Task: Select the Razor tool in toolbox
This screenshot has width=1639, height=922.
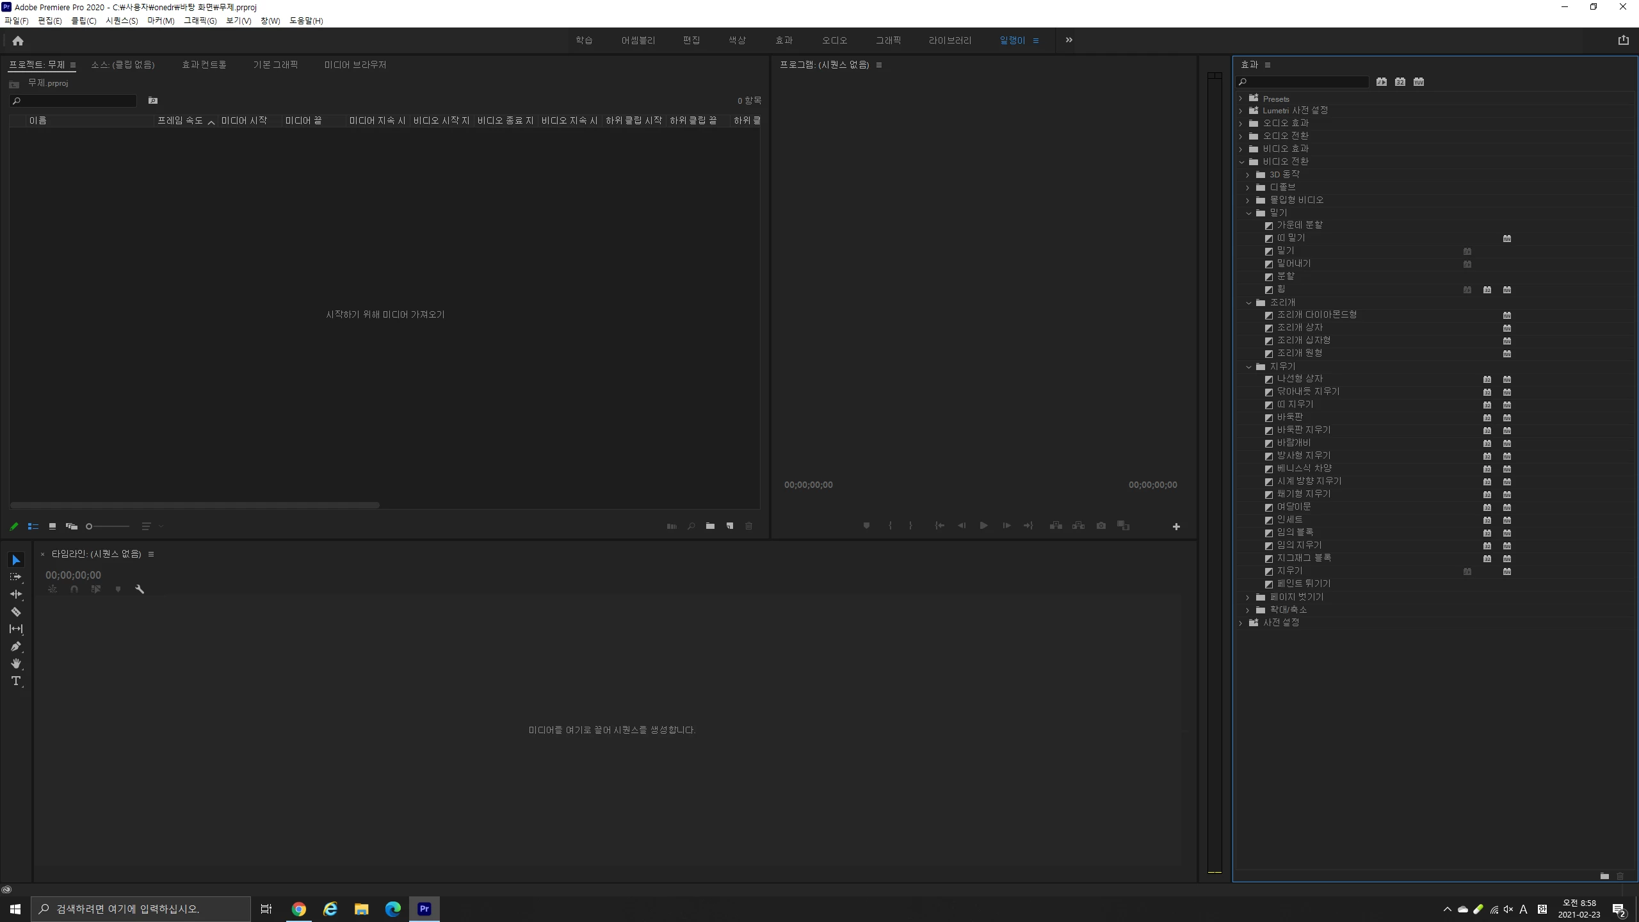Action: click(16, 611)
